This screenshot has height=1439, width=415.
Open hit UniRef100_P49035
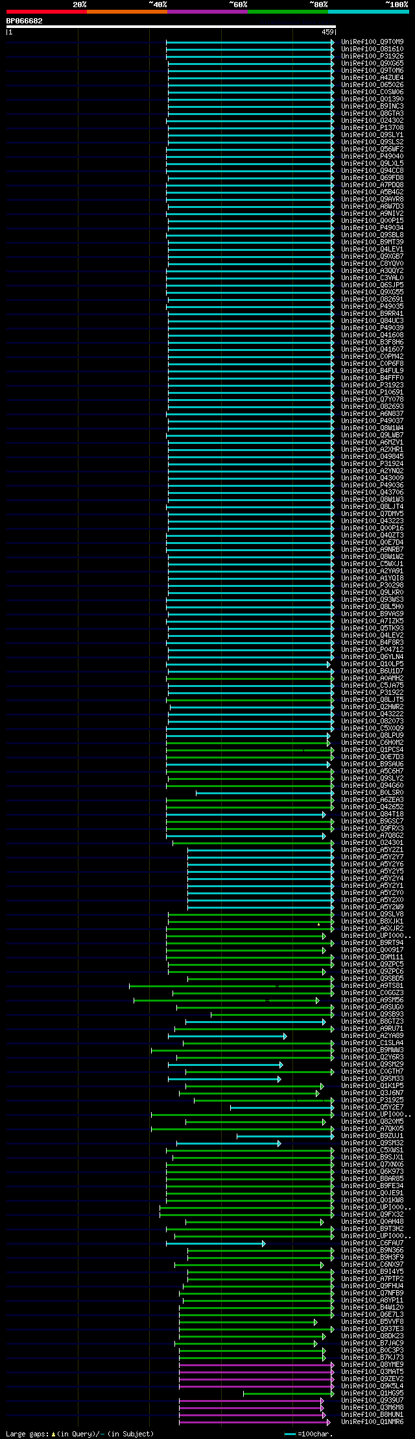[x=372, y=307]
